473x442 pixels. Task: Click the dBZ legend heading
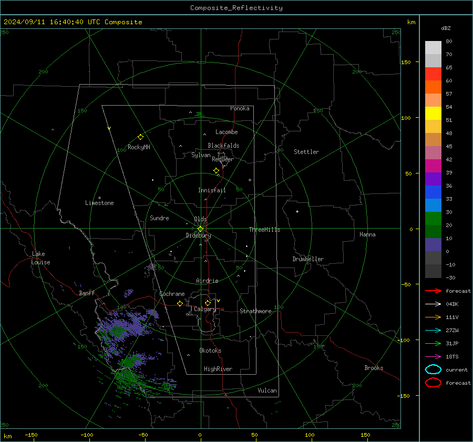point(446,28)
